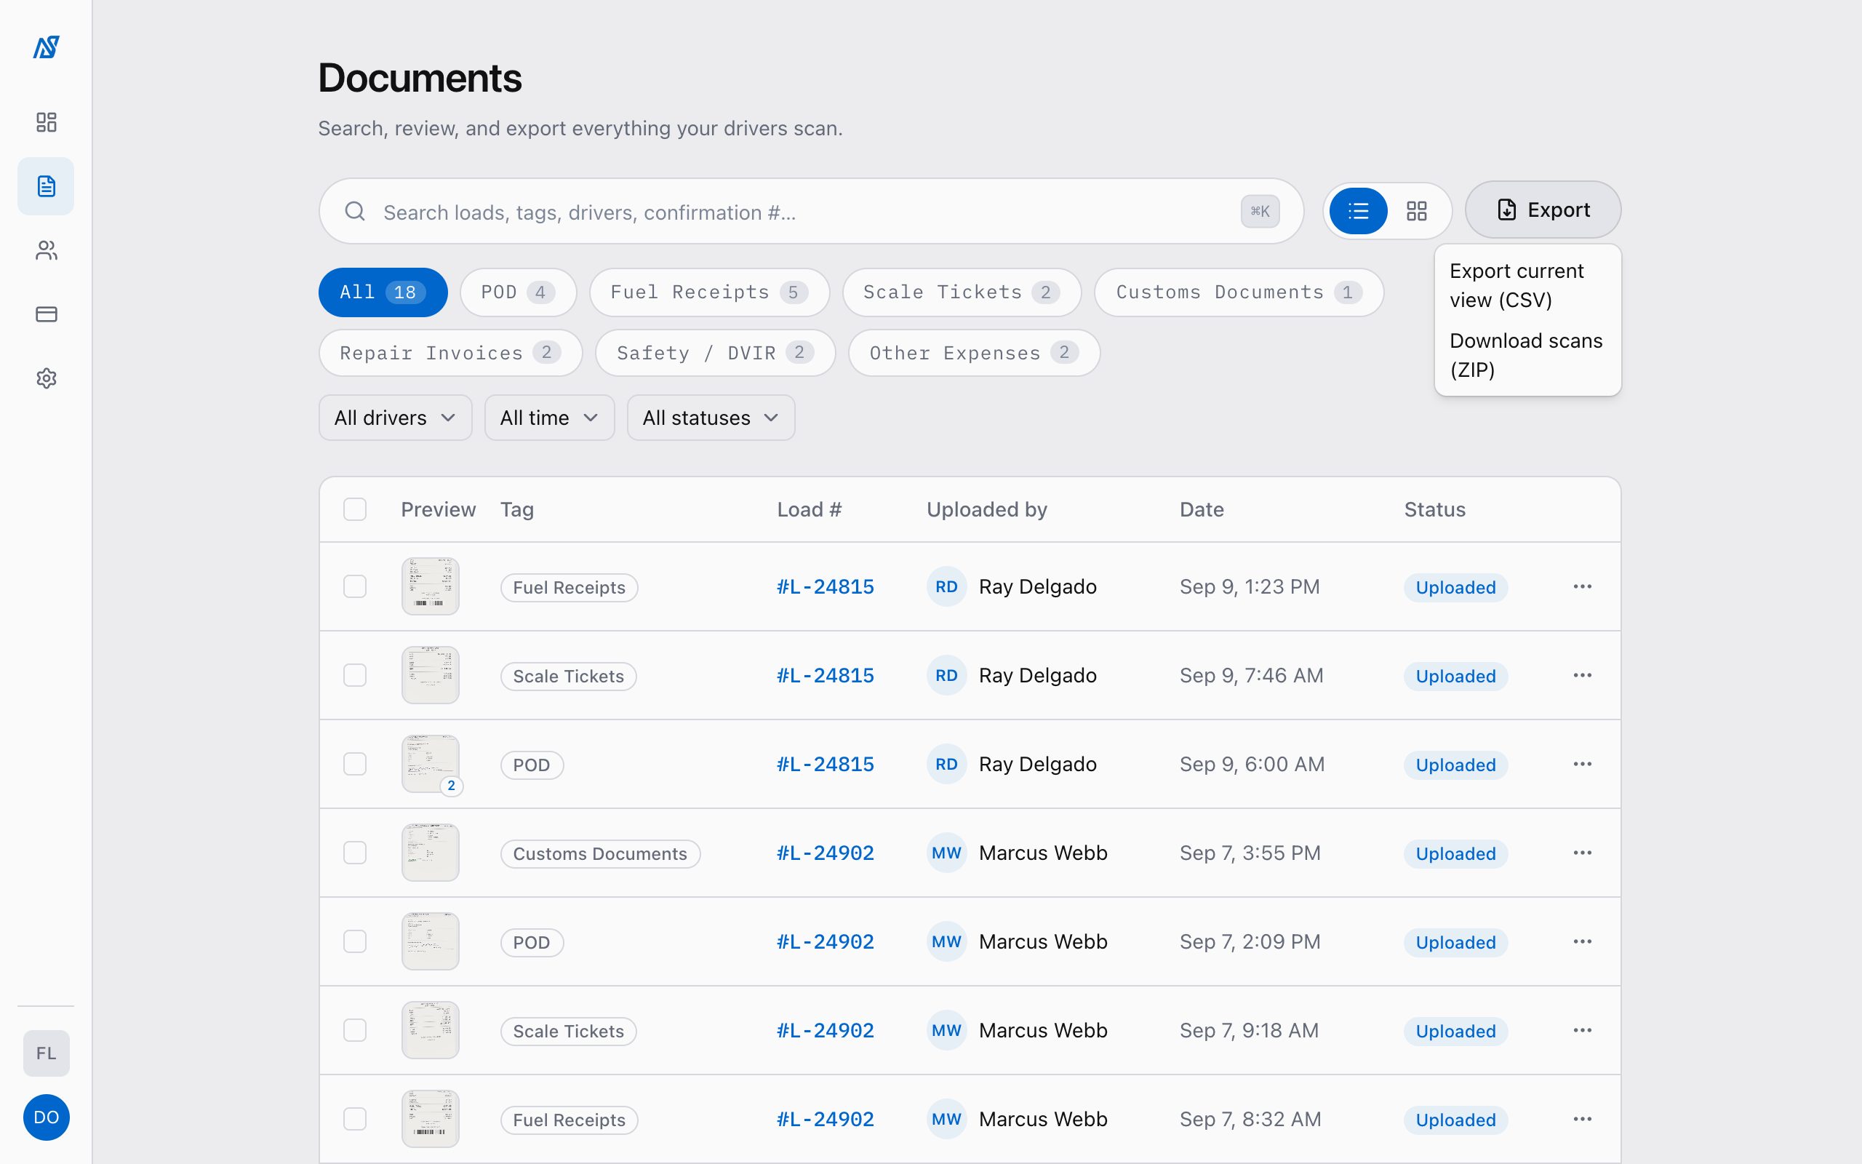The height and width of the screenshot is (1164, 1862).
Task: Open the settings gear icon in sidebar
Action: (x=46, y=378)
